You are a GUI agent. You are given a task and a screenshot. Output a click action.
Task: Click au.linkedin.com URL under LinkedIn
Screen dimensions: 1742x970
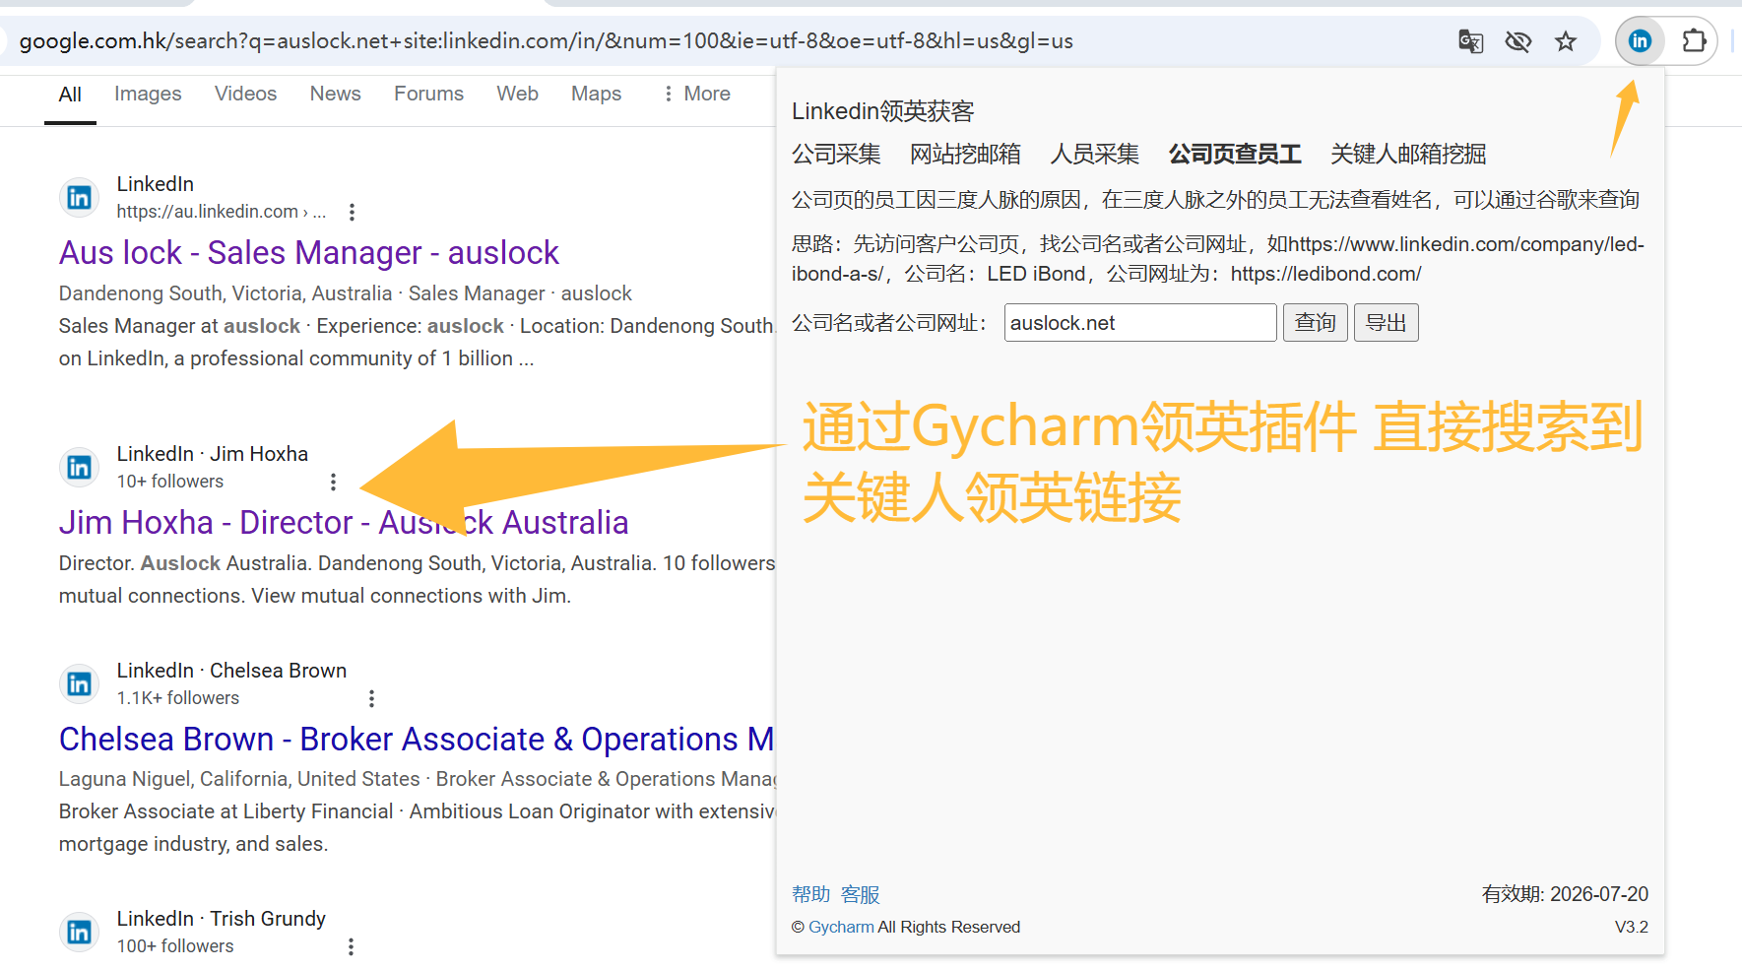click(222, 212)
